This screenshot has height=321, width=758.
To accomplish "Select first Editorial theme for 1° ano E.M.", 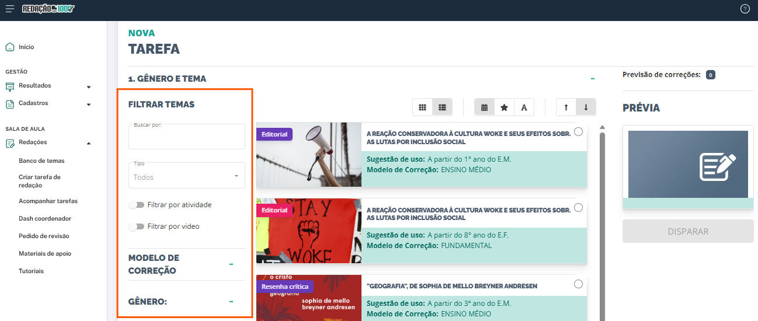I will coord(578,132).
